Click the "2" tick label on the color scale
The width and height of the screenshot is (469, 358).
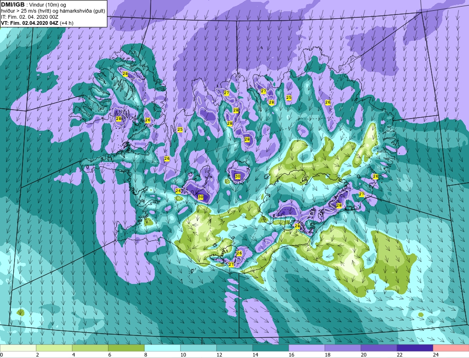click(38, 355)
